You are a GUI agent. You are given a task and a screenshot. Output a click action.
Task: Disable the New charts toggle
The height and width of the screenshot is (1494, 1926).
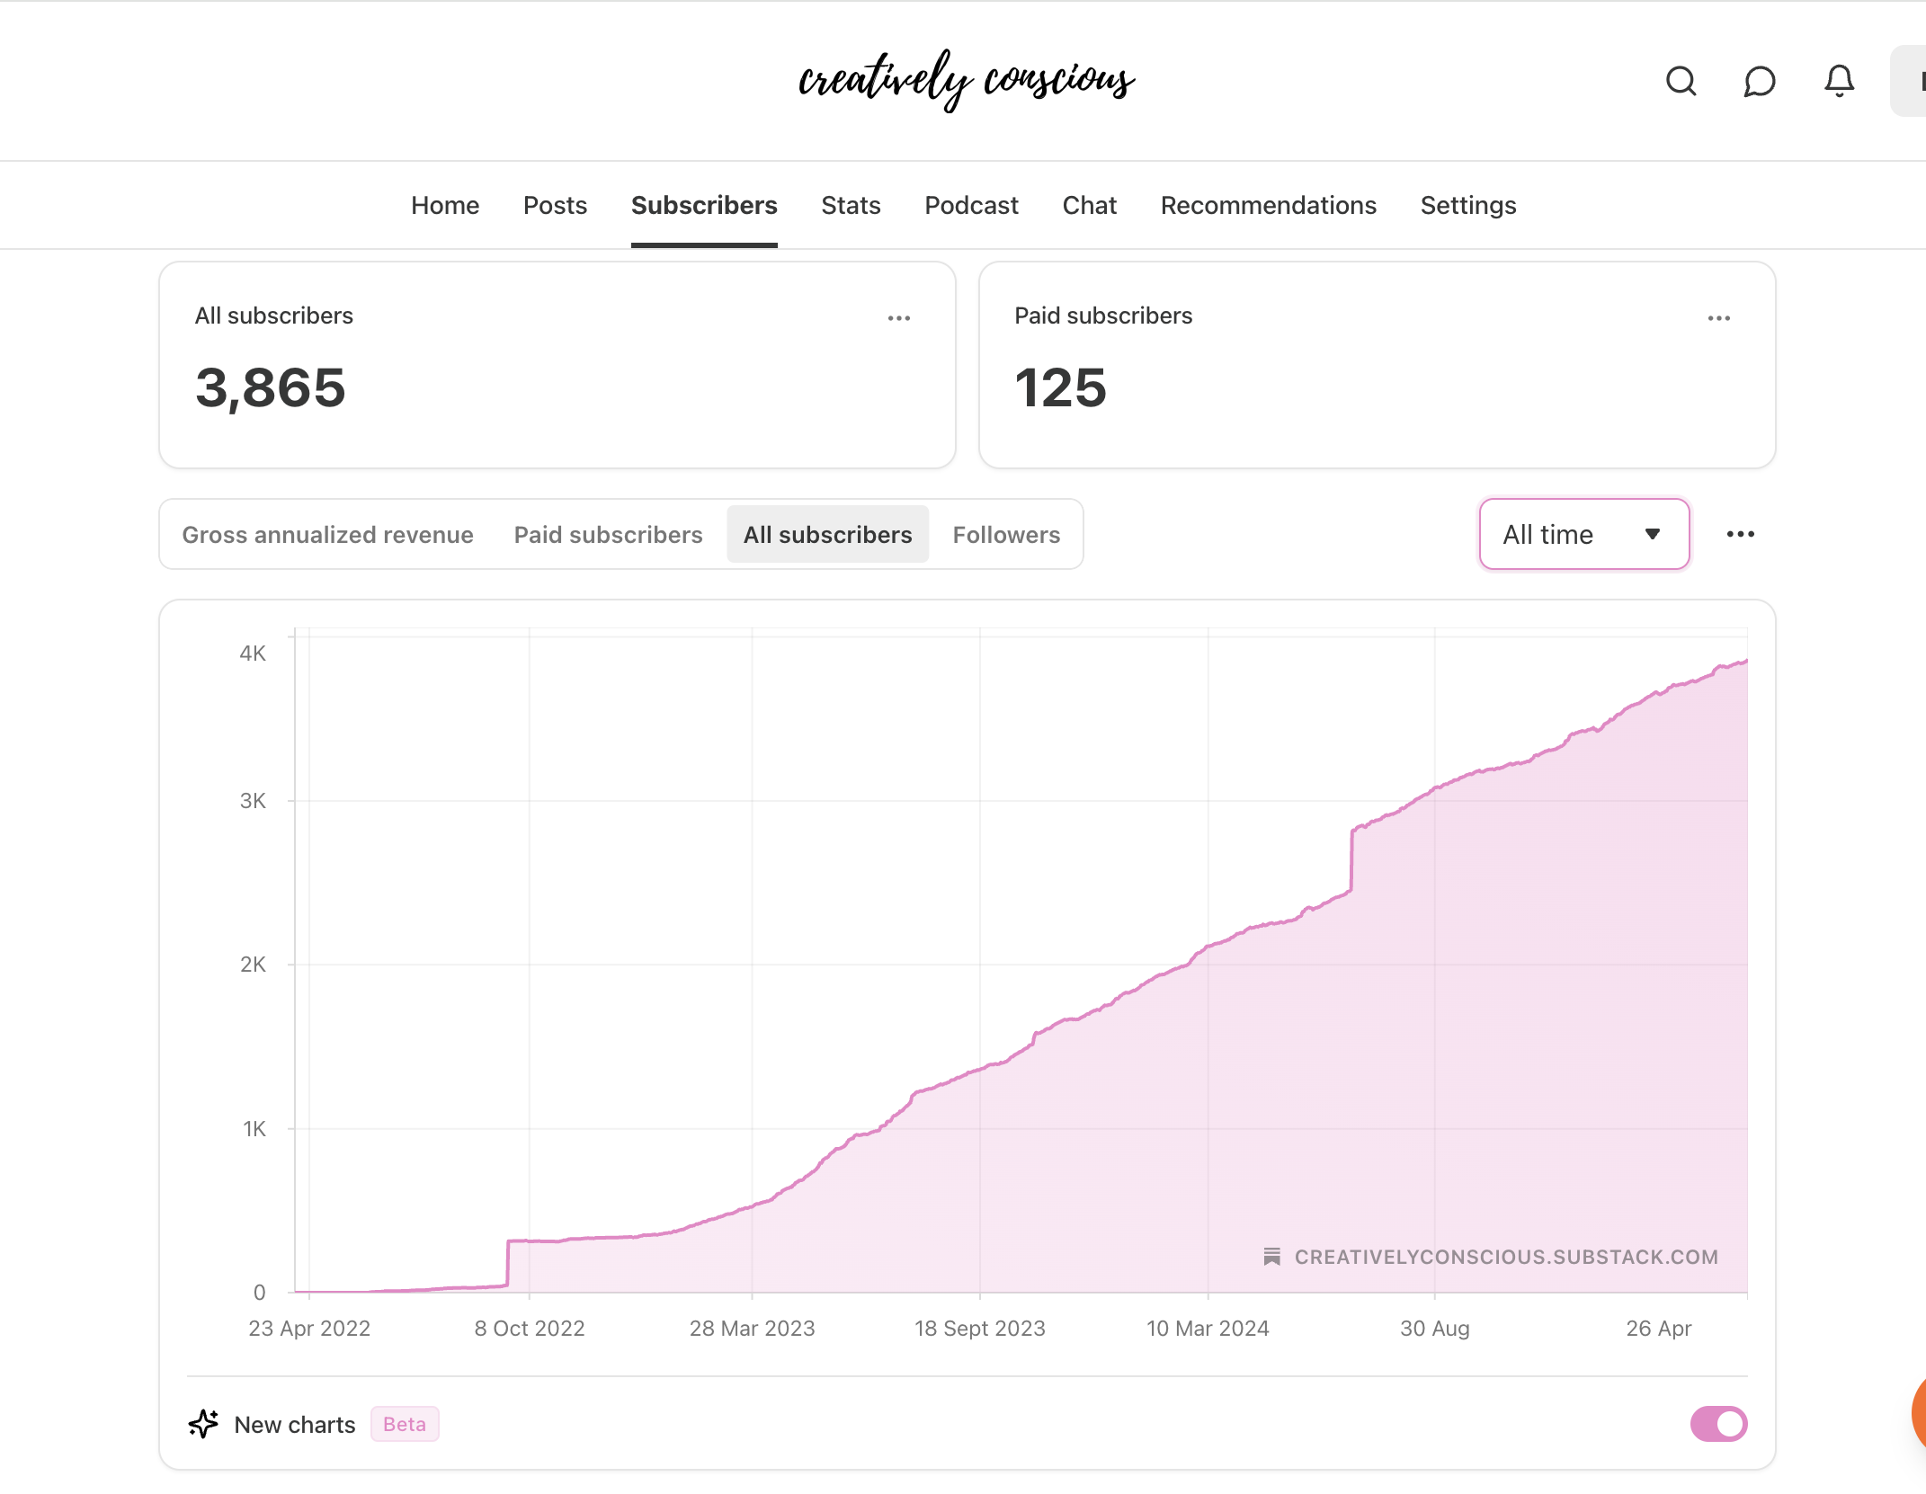coord(1717,1424)
